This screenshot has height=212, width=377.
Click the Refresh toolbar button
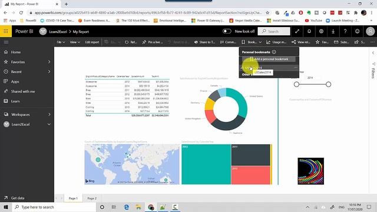tap(131, 42)
